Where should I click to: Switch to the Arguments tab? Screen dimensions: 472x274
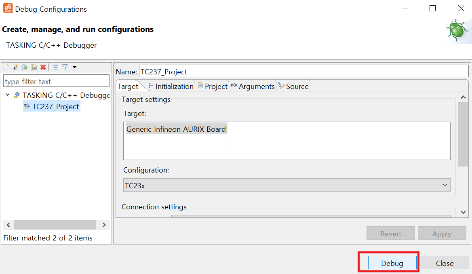pyautogui.click(x=253, y=86)
